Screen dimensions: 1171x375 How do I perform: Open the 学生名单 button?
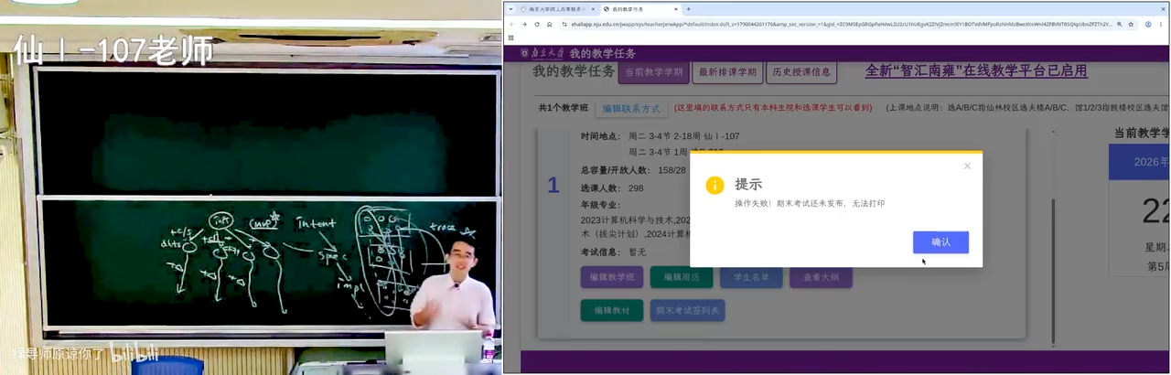[751, 277]
